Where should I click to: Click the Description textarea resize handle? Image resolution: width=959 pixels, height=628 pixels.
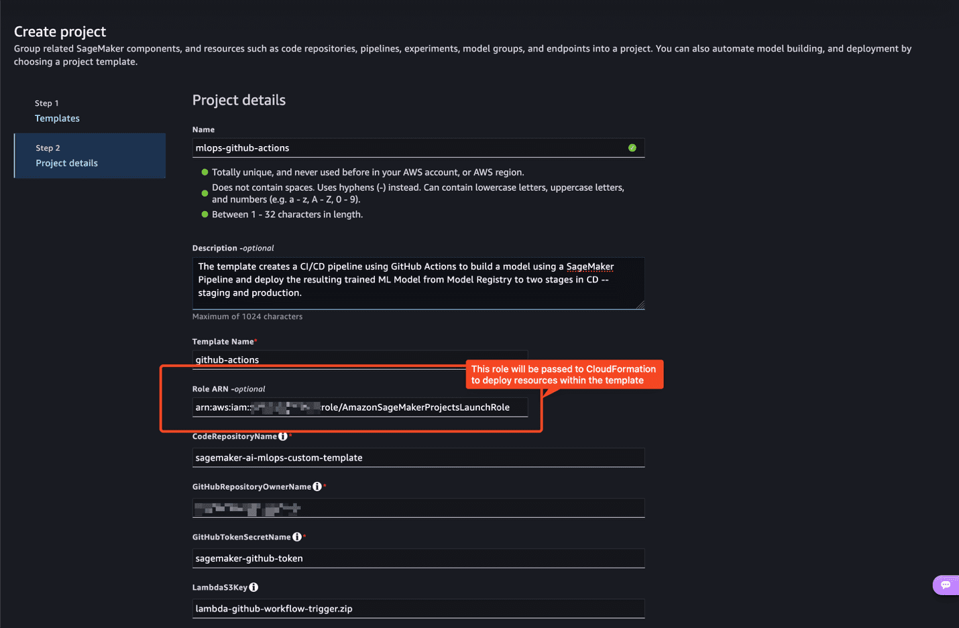640,305
